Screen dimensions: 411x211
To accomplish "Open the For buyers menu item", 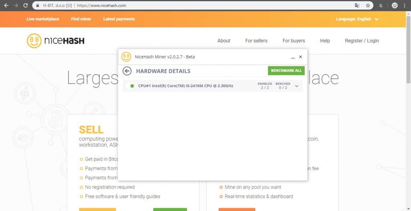I will coord(294,41).
